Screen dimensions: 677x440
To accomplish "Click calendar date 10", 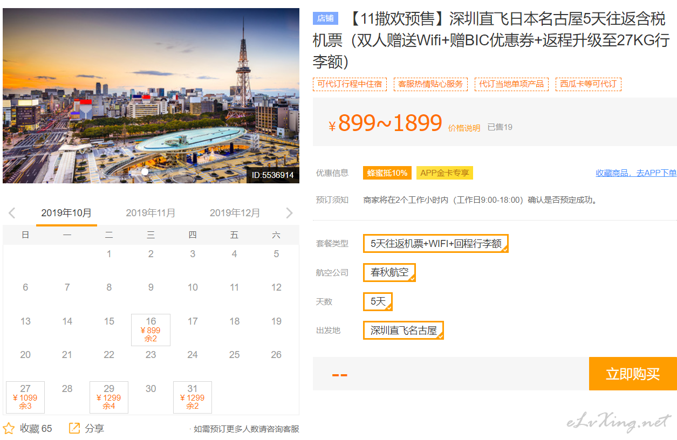I will click(x=193, y=287).
